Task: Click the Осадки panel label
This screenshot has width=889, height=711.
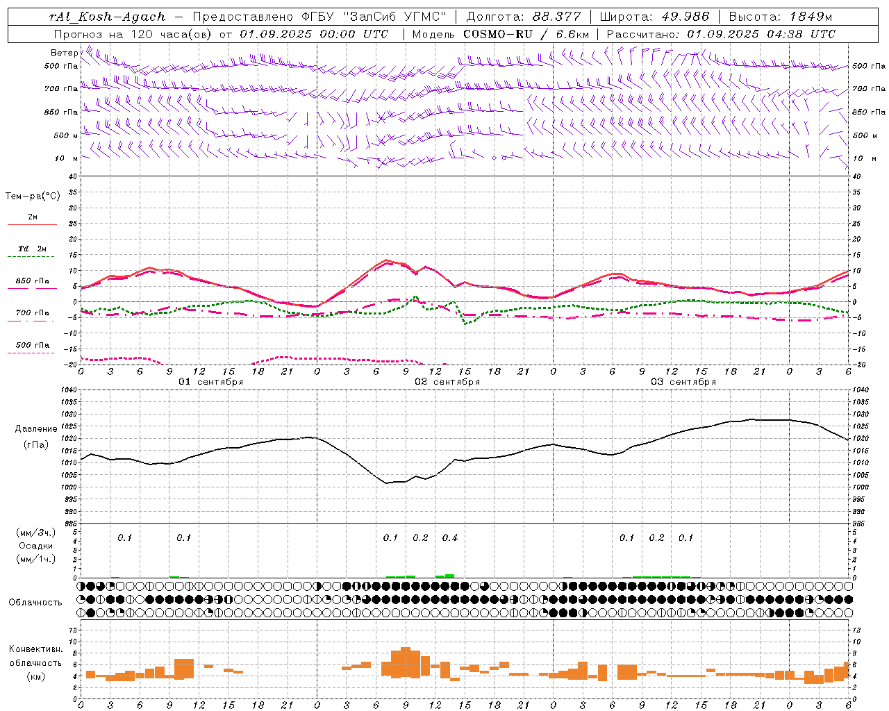Action: (x=36, y=546)
